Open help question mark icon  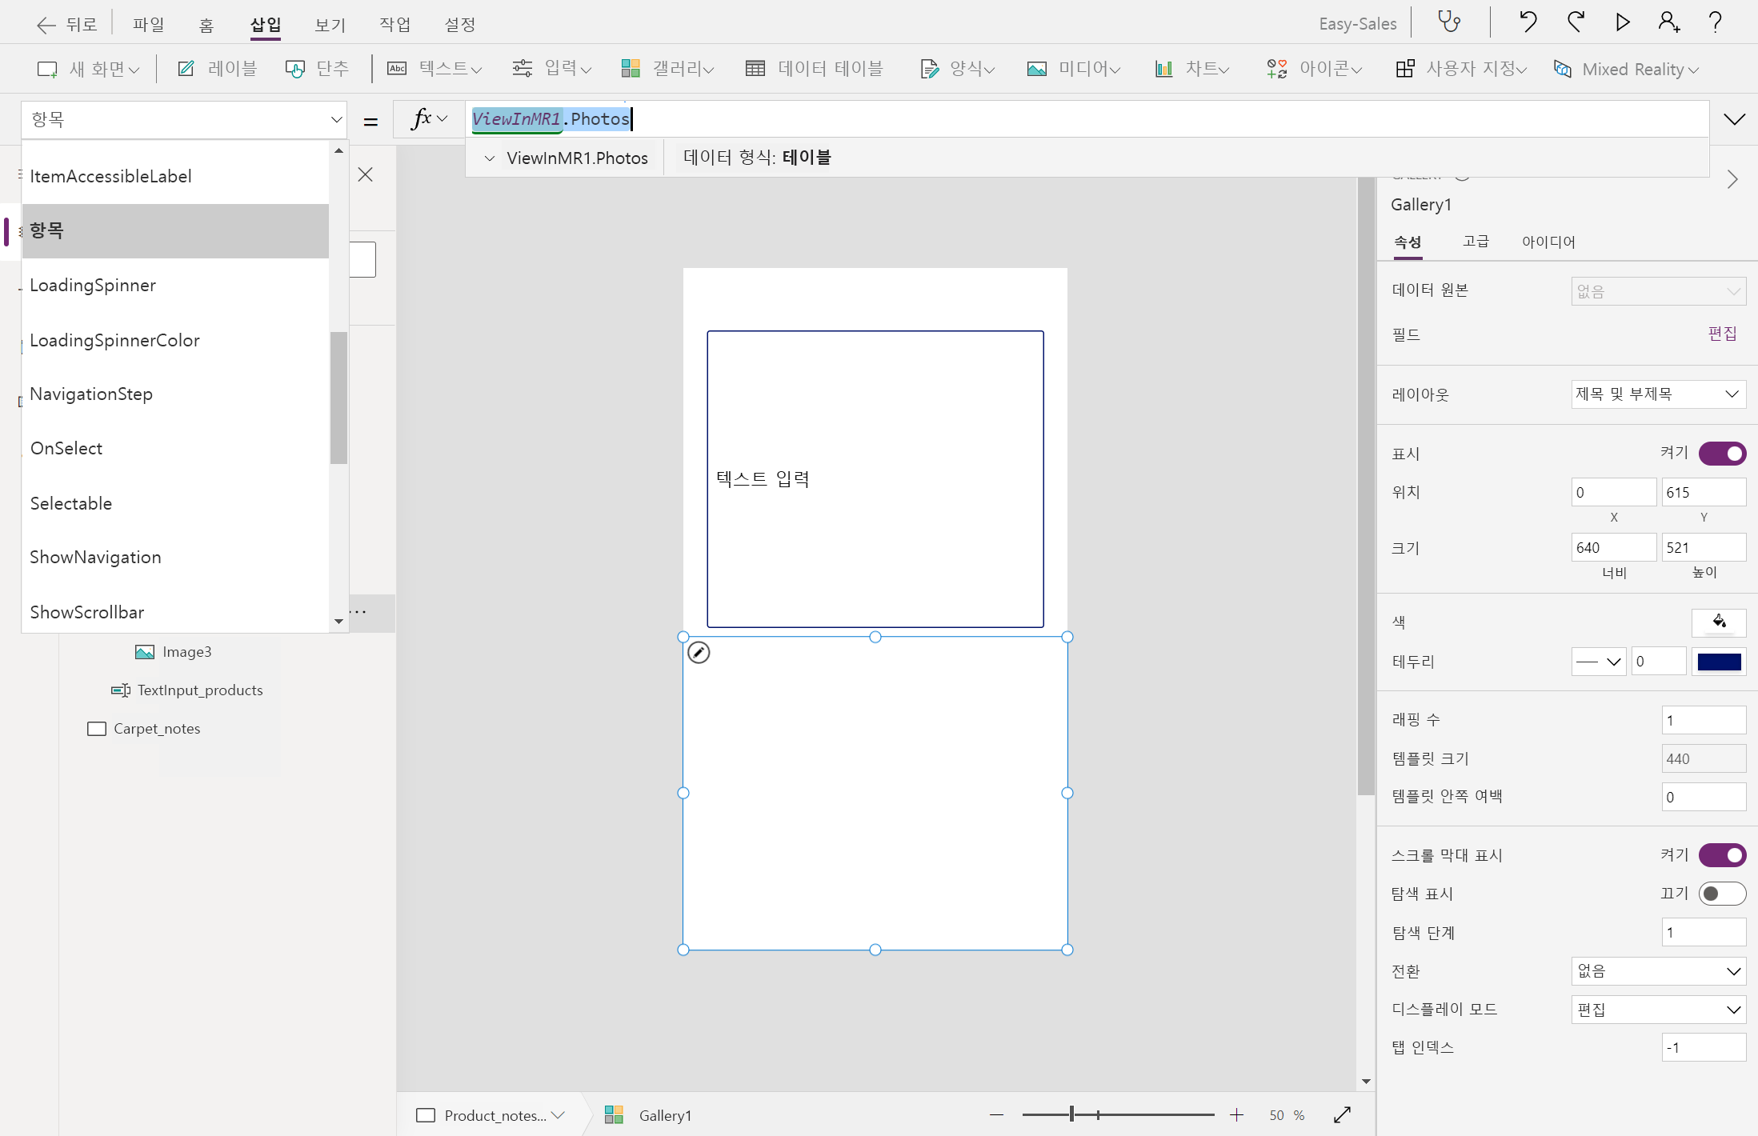click(x=1715, y=22)
